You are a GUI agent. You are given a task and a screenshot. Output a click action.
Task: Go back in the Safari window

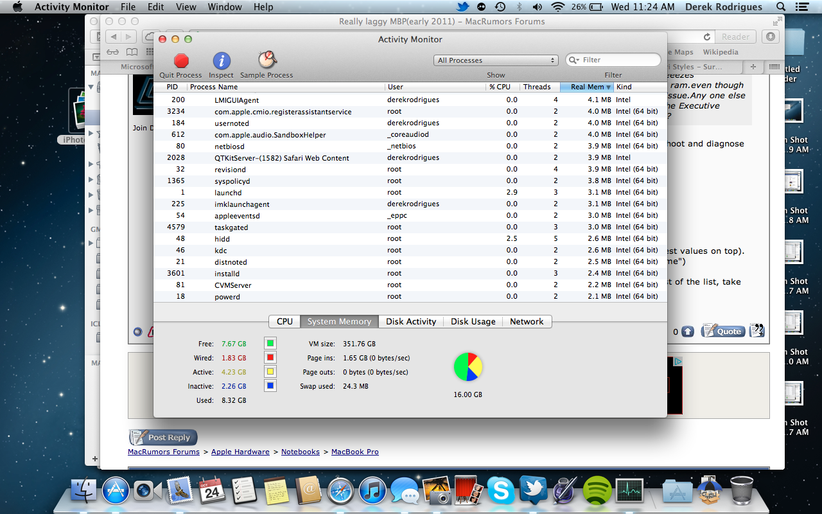[x=112, y=37]
